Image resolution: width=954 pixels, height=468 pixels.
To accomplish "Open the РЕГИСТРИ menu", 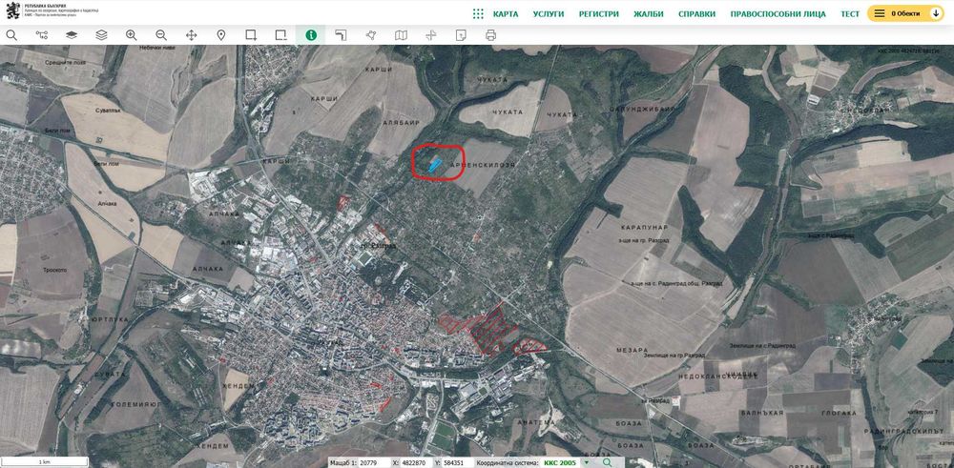I will click(x=598, y=14).
